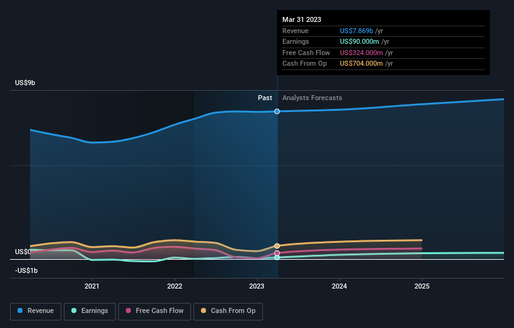Toggle the Free Cash Flow legend button
The height and width of the screenshot is (328, 514).
pyautogui.click(x=155, y=311)
